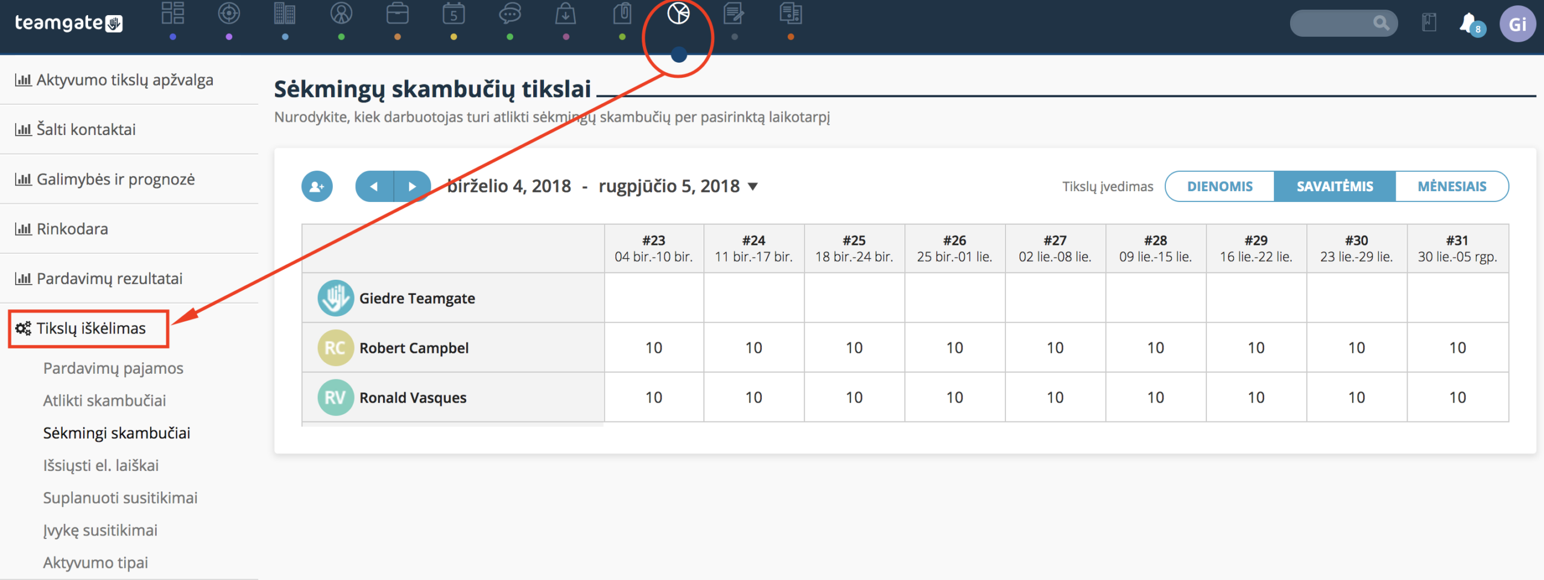
Task: Open the bookmark icon in header
Action: 1429,23
